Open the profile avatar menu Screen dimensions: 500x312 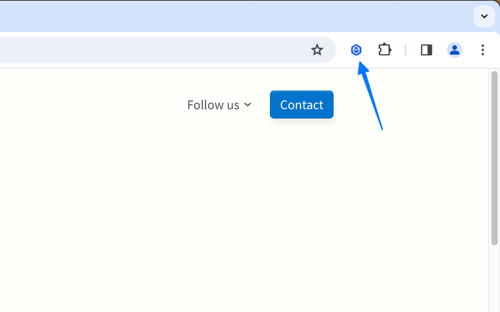455,50
